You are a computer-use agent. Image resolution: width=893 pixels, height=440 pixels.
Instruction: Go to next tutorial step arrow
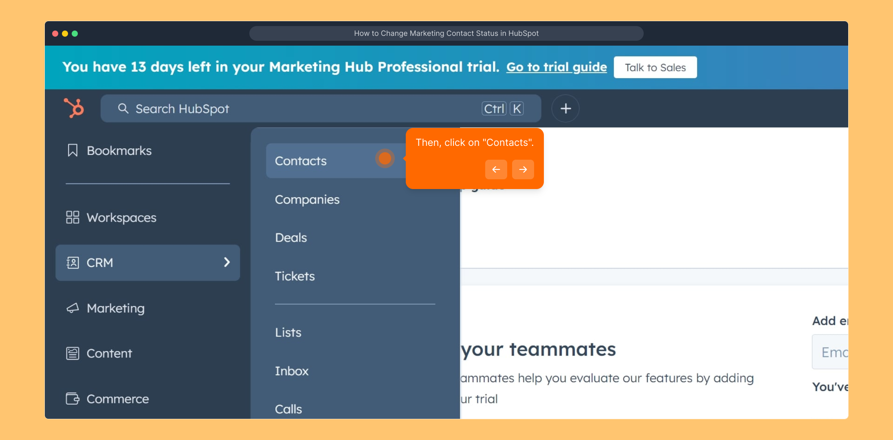[x=523, y=169]
